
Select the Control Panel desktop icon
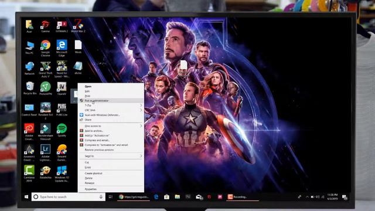(x=29, y=110)
